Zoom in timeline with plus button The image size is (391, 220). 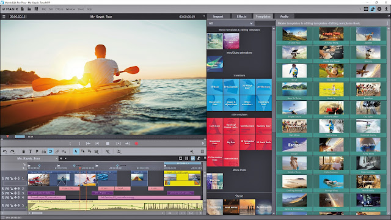pos(201,213)
